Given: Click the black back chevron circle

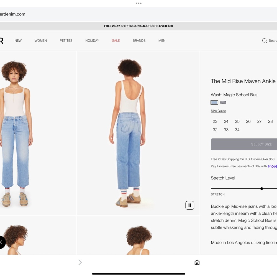Looking at the screenshot, I should tap(2, 242).
